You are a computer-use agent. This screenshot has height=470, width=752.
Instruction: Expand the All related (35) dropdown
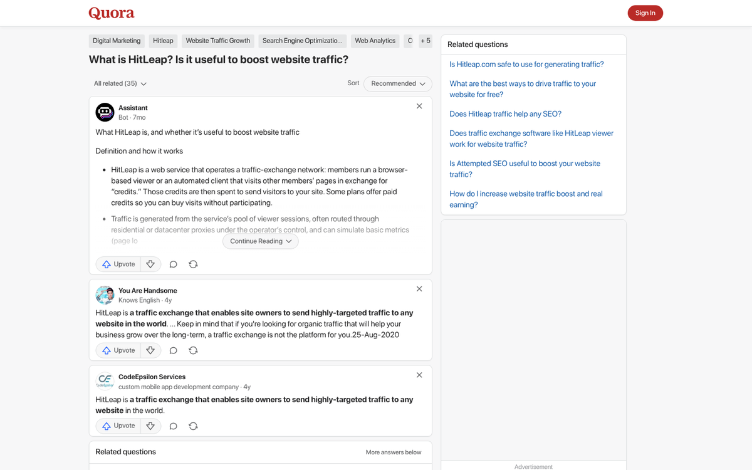pyautogui.click(x=120, y=83)
